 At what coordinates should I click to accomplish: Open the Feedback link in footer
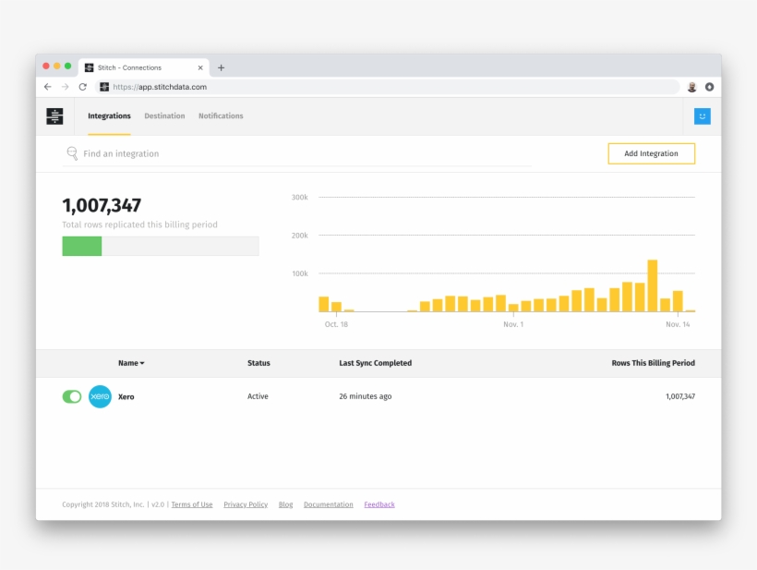pos(378,504)
